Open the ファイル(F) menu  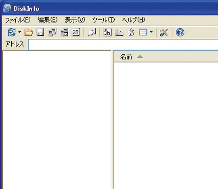[x=18, y=20]
